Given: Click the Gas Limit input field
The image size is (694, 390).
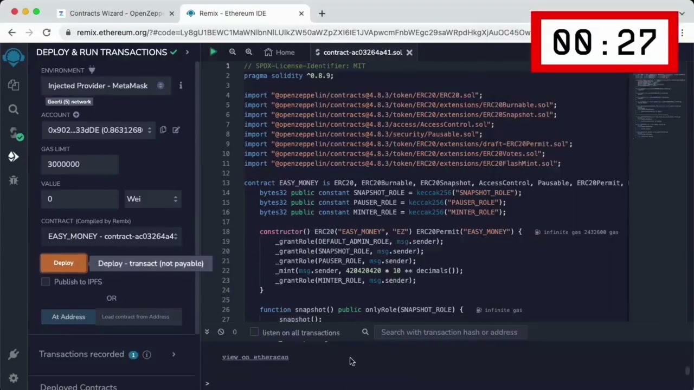Looking at the screenshot, I should [x=80, y=164].
